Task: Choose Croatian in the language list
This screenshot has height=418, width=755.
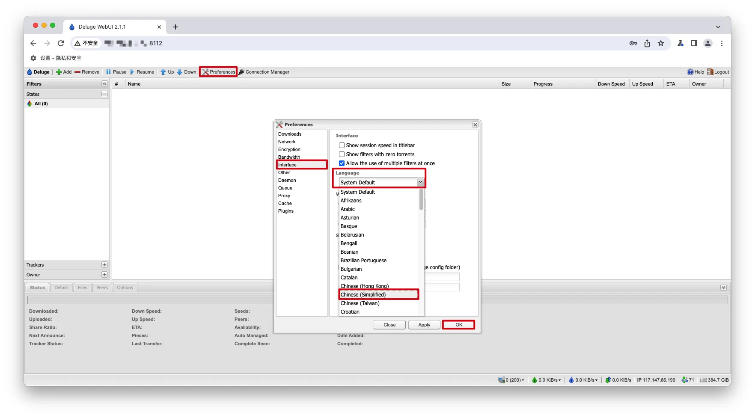Action: (378, 312)
